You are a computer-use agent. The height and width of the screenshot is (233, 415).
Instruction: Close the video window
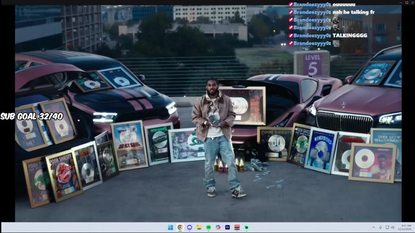(x=412, y=3)
